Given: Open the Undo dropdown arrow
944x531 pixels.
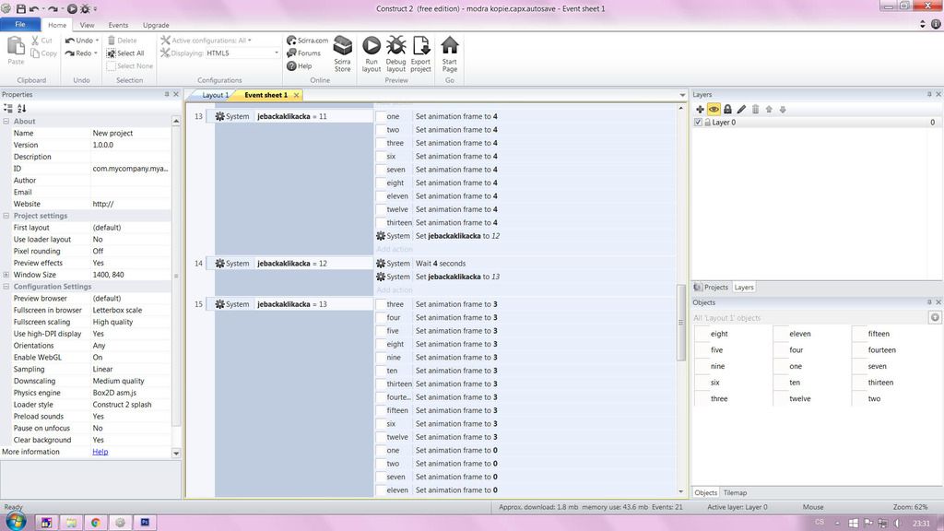Looking at the screenshot, I should tap(97, 41).
